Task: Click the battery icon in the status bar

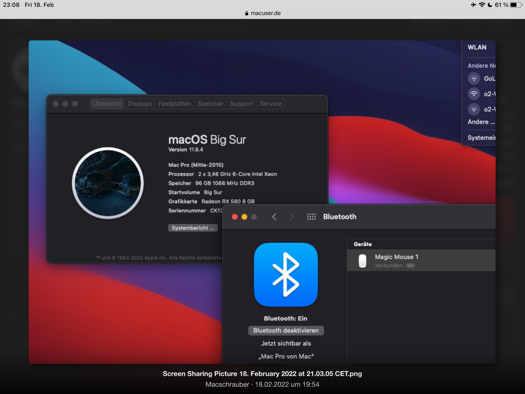Action: tap(516, 5)
